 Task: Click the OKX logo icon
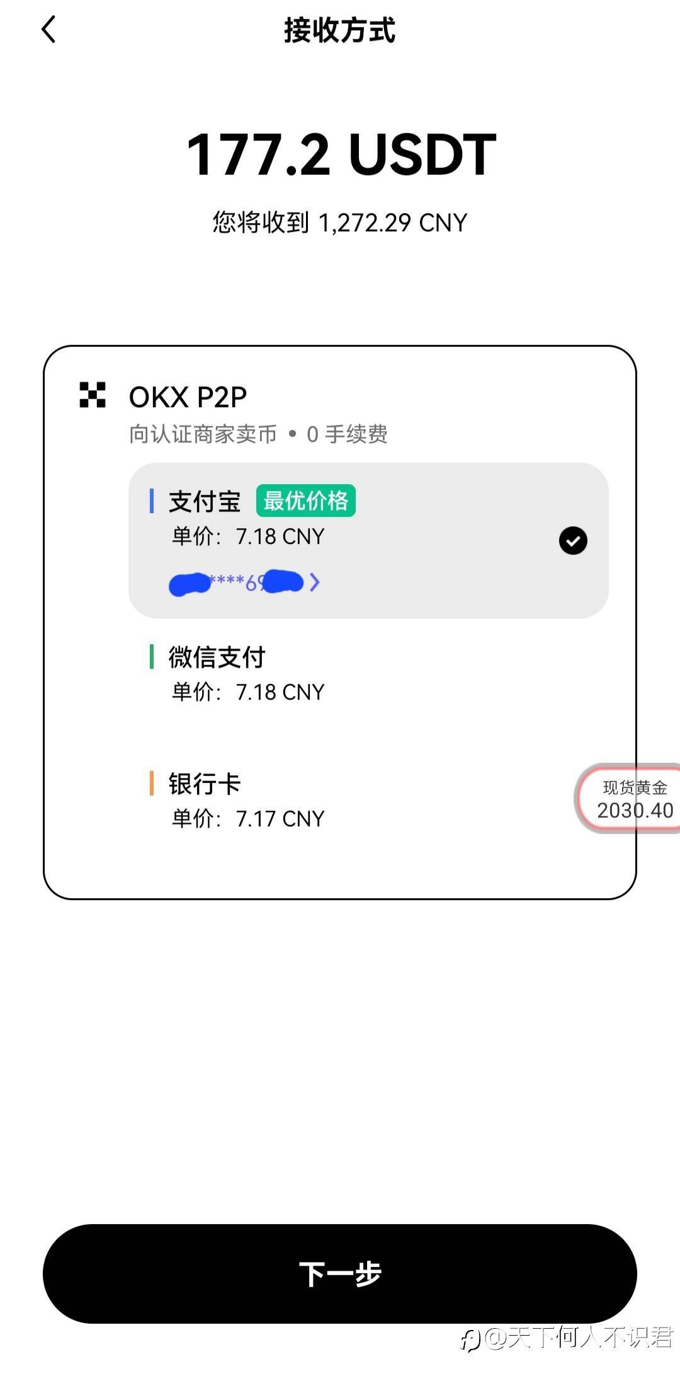(93, 395)
